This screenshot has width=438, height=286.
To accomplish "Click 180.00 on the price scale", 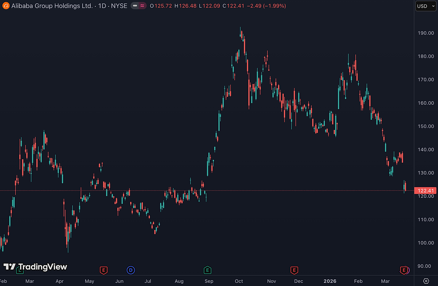I will point(425,56).
